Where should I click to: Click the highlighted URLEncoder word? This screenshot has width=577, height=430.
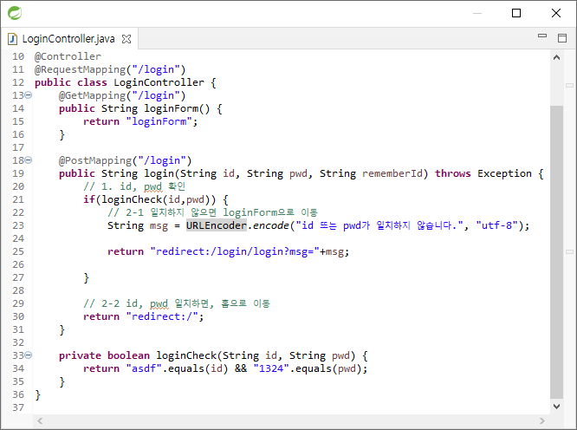217,225
